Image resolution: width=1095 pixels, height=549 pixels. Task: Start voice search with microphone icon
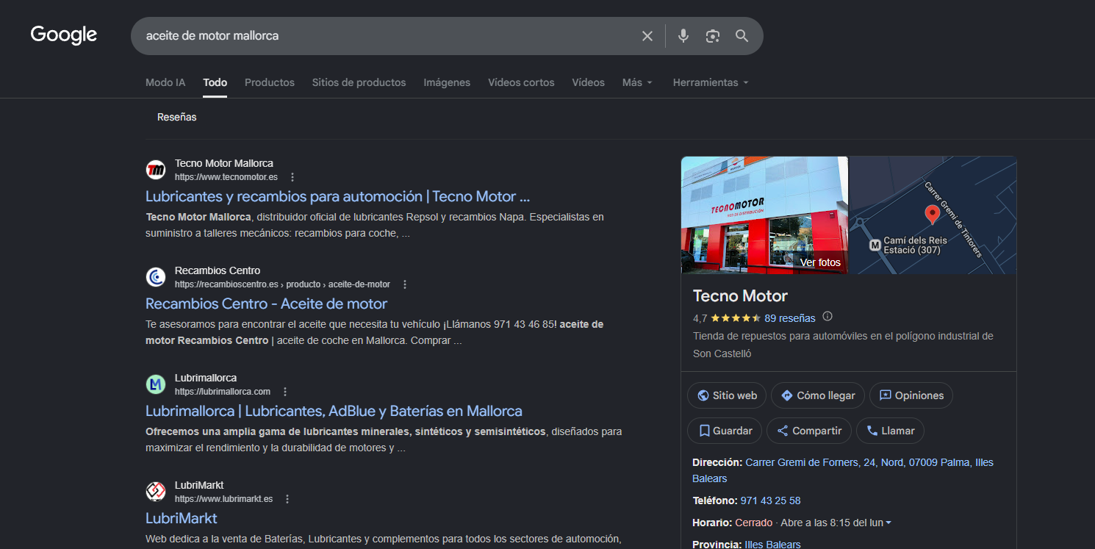(x=683, y=36)
